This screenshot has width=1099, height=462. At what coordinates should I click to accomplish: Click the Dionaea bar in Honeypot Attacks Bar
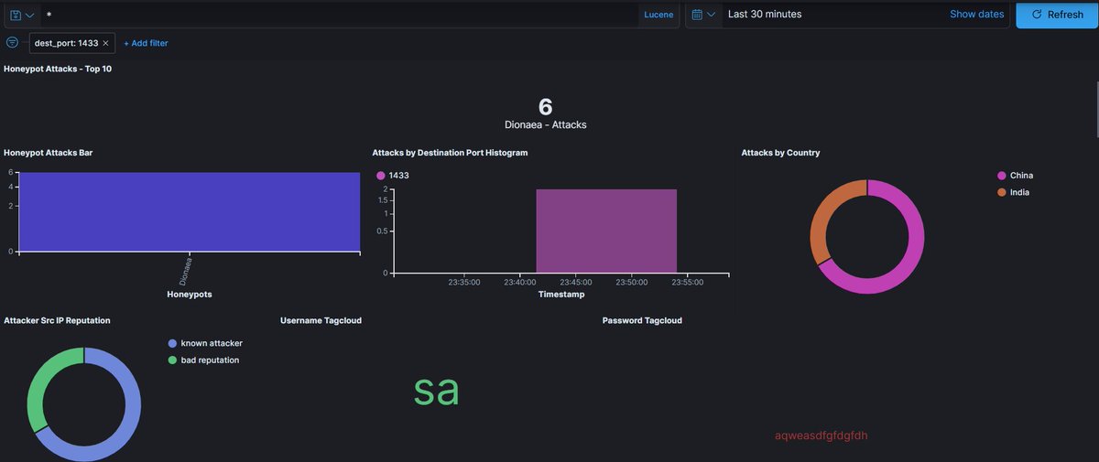189,211
